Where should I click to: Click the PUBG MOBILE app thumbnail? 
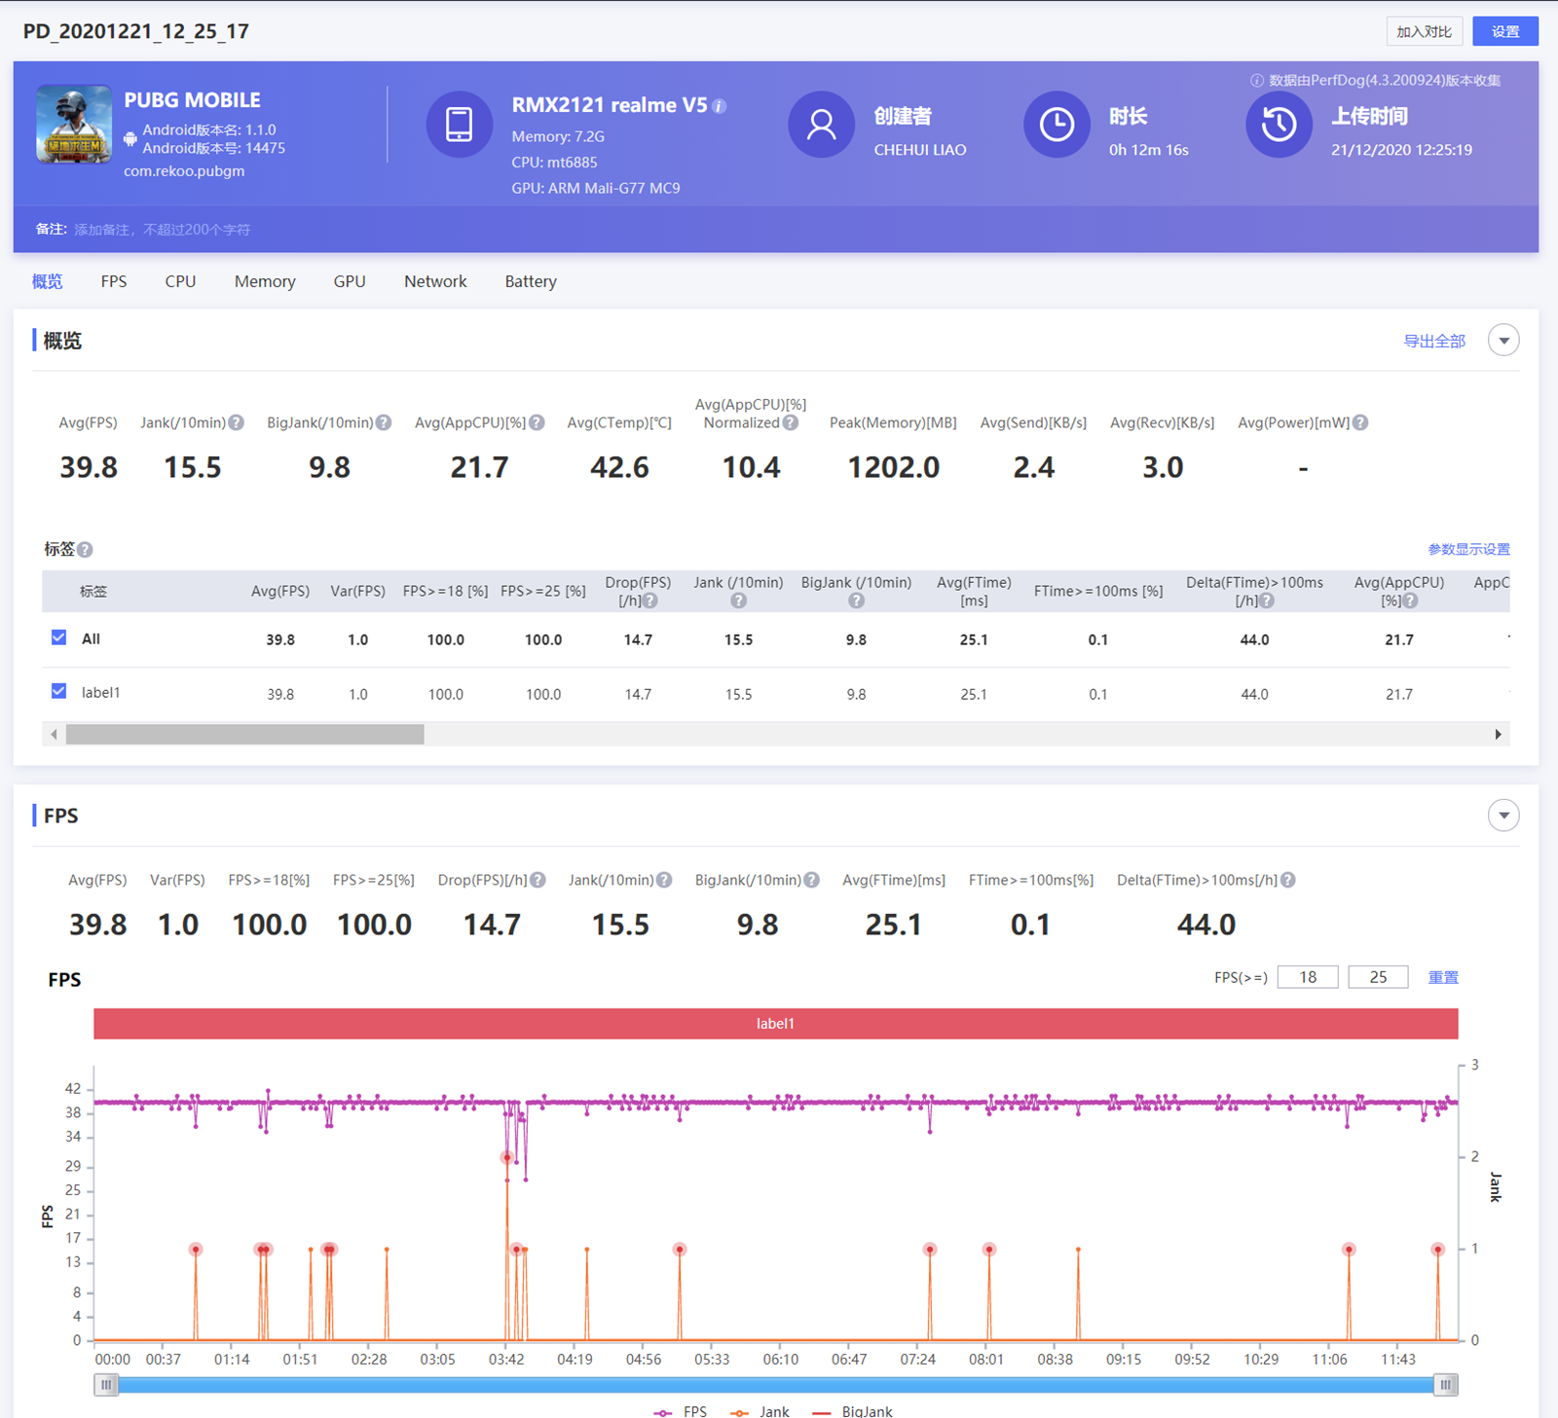[x=74, y=125]
